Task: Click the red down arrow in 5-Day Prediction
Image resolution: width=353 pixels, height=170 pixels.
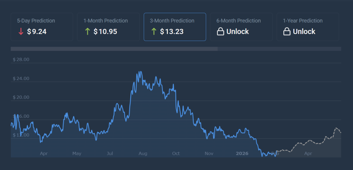Action: (x=21, y=32)
